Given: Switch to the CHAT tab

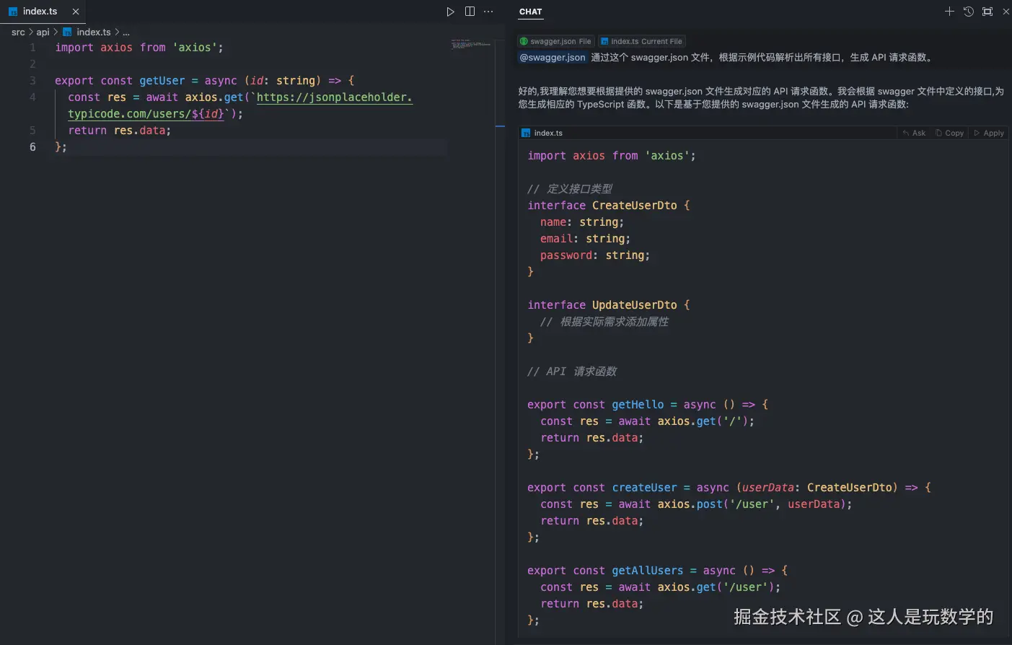Looking at the screenshot, I should tap(530, 12).
